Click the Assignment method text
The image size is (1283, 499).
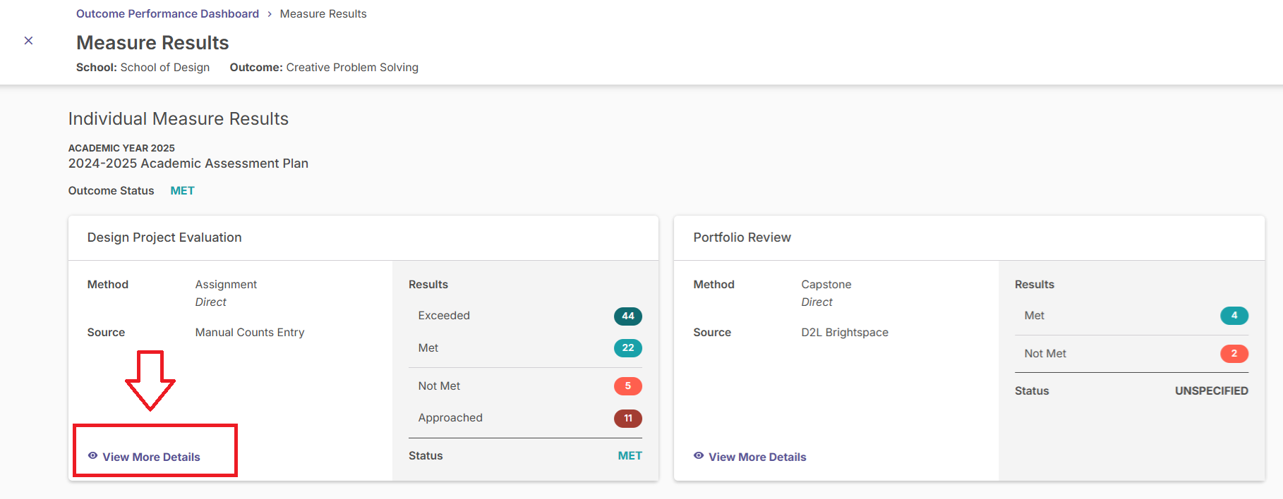coord(226,285)
